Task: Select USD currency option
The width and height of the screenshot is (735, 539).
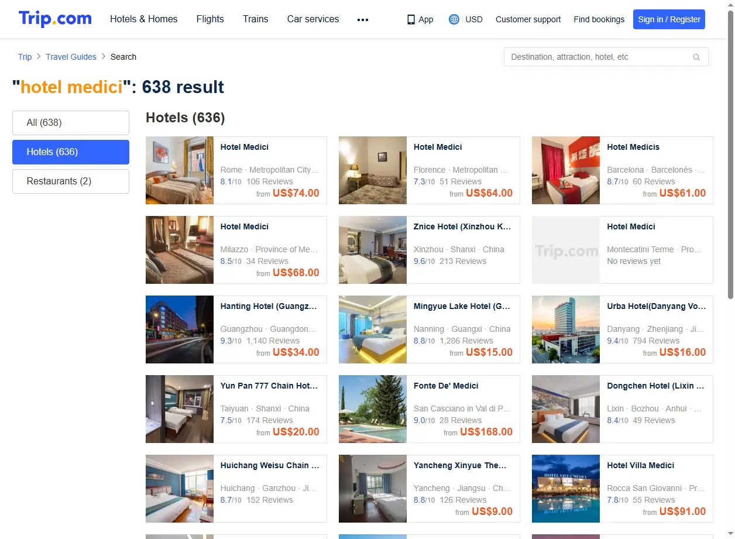Action: 474,19
